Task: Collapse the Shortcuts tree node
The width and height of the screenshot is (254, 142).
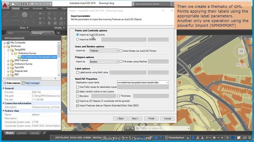Action: [x=4, y=47]
